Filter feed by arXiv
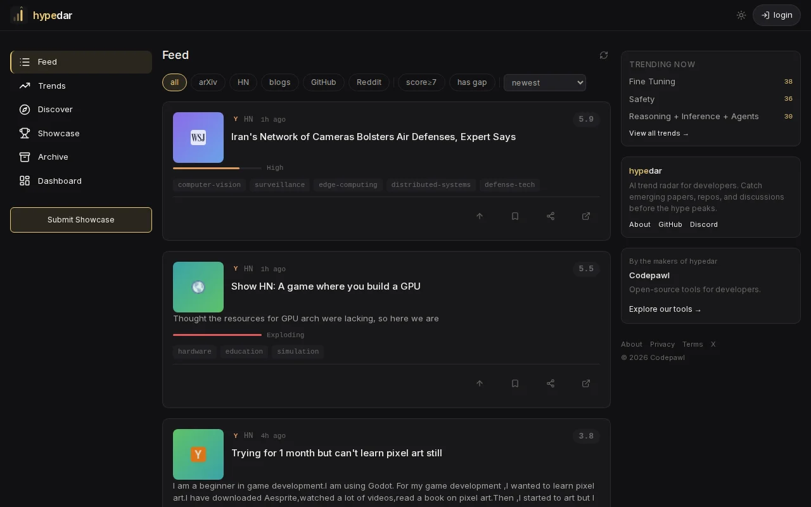 click(208, 82)
